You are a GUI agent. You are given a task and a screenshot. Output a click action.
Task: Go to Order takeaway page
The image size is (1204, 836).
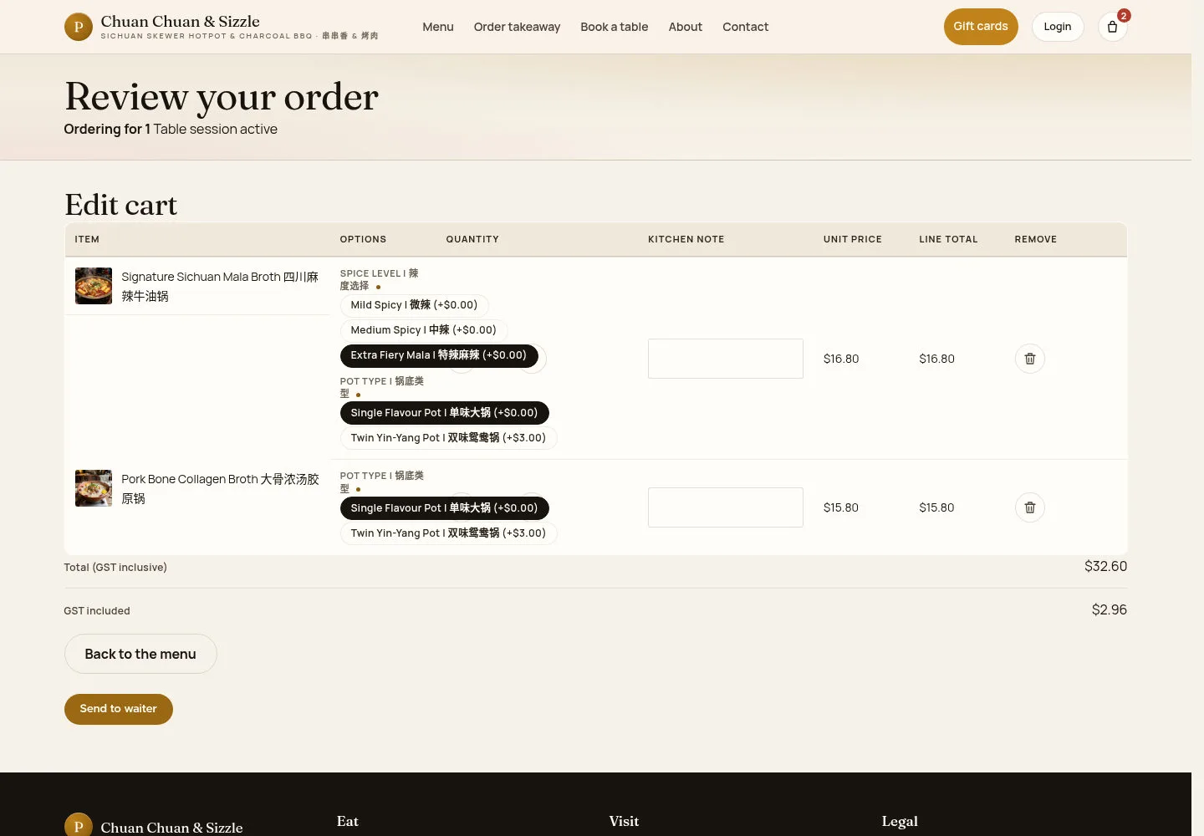click(x=517, y=27)
